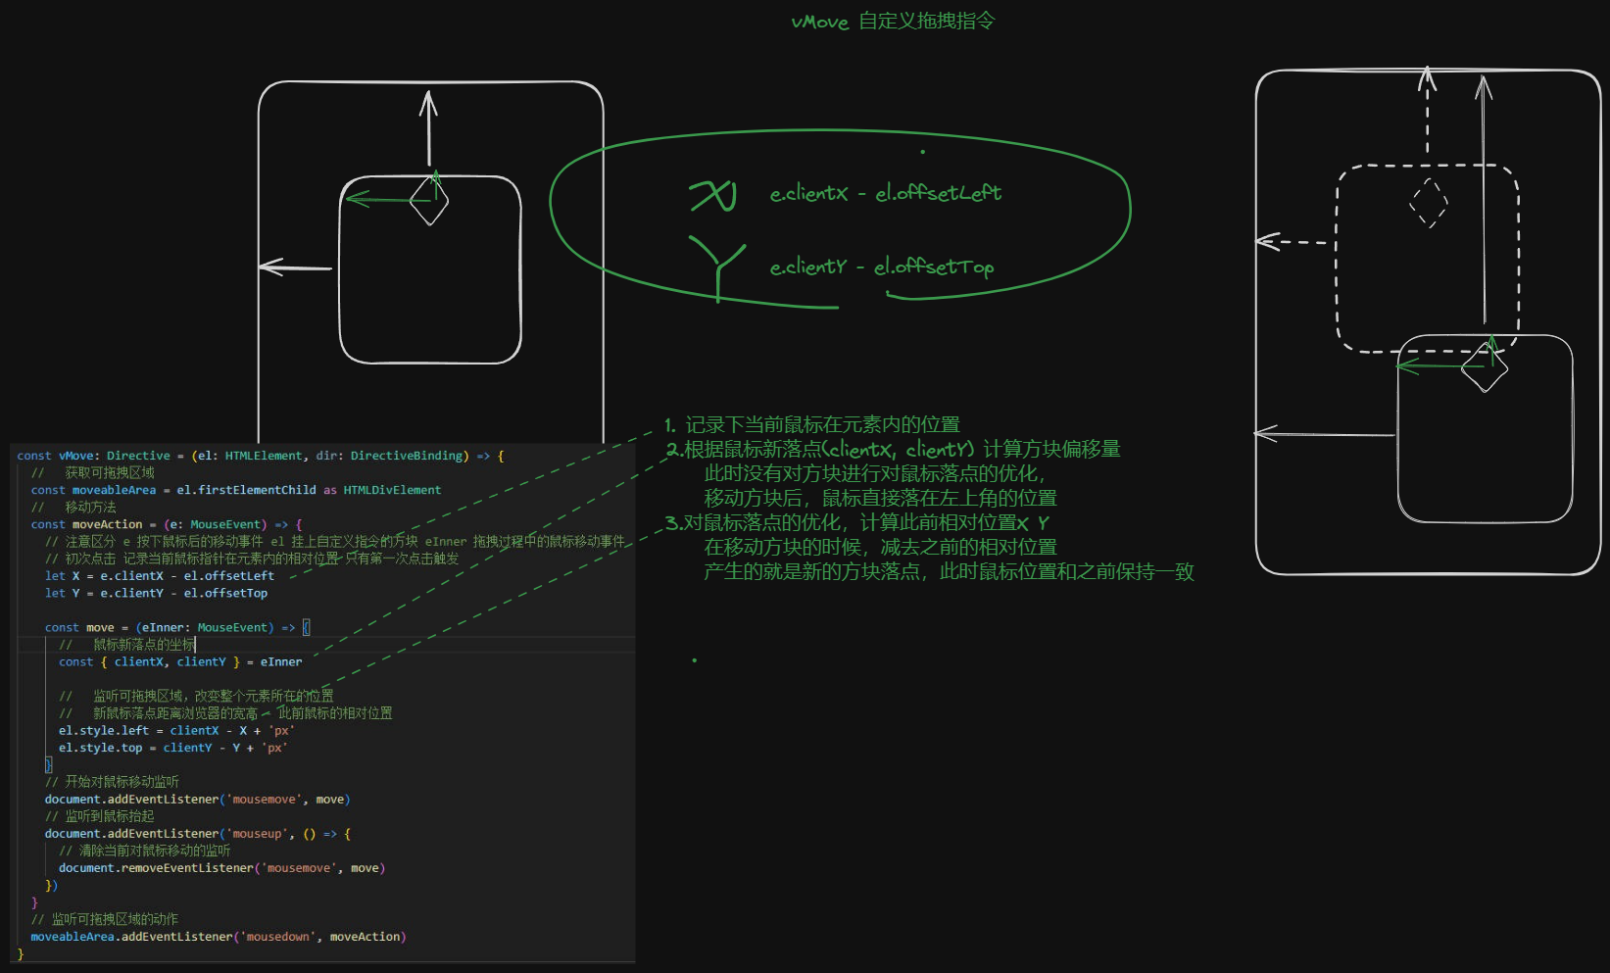Image resolution: width=1610 pixels, height=973 pixels.
Task: Click the comment '// 开始对鼠标移动监听'
Action: tap(112, 781)
